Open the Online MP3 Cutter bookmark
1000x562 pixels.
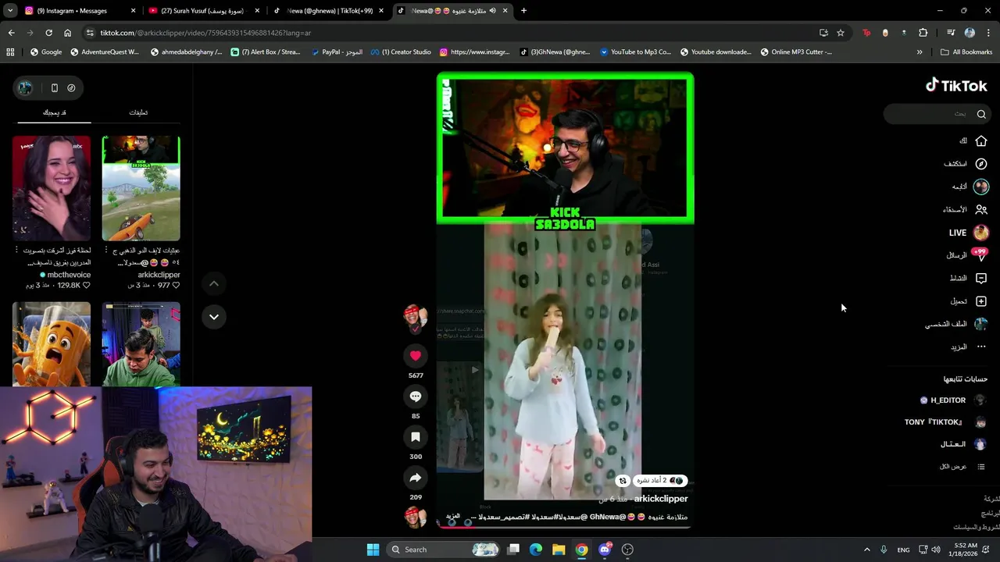tap(796, 52)
